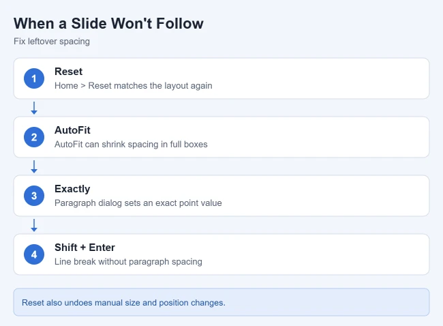Click the number 1 circle badge
The height and width of the screenshot is (326, 443).
coord(34,78)
